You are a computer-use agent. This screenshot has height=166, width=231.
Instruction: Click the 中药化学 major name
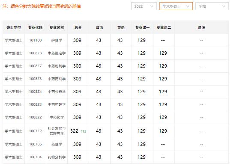(x=57, y=117)
